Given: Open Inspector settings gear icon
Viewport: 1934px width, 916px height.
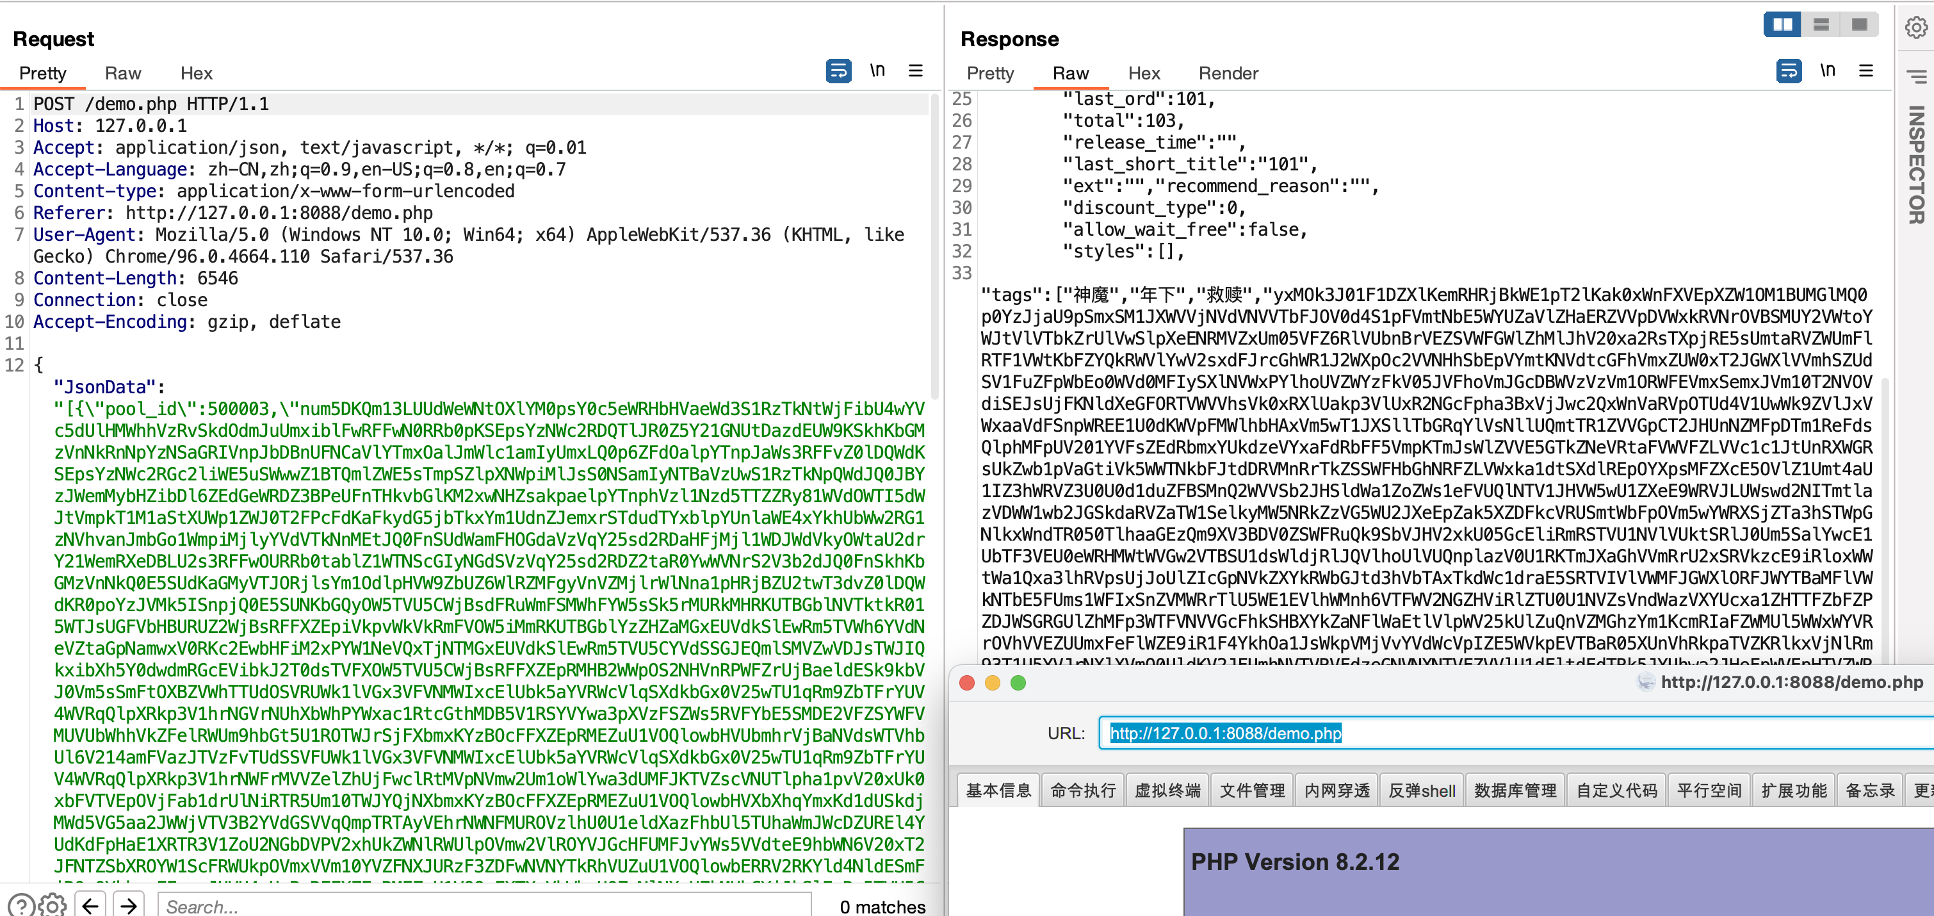Looking at the screenshot, I should (x=1915, y=28).
